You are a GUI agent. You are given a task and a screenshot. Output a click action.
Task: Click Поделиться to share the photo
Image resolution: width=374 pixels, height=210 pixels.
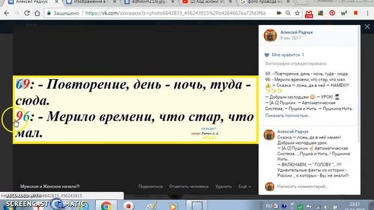point(151,187)
